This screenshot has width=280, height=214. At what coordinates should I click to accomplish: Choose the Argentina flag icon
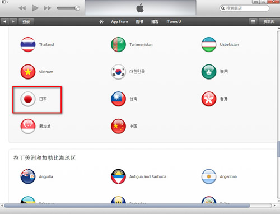pyautogui.click(x=209, y=176)
